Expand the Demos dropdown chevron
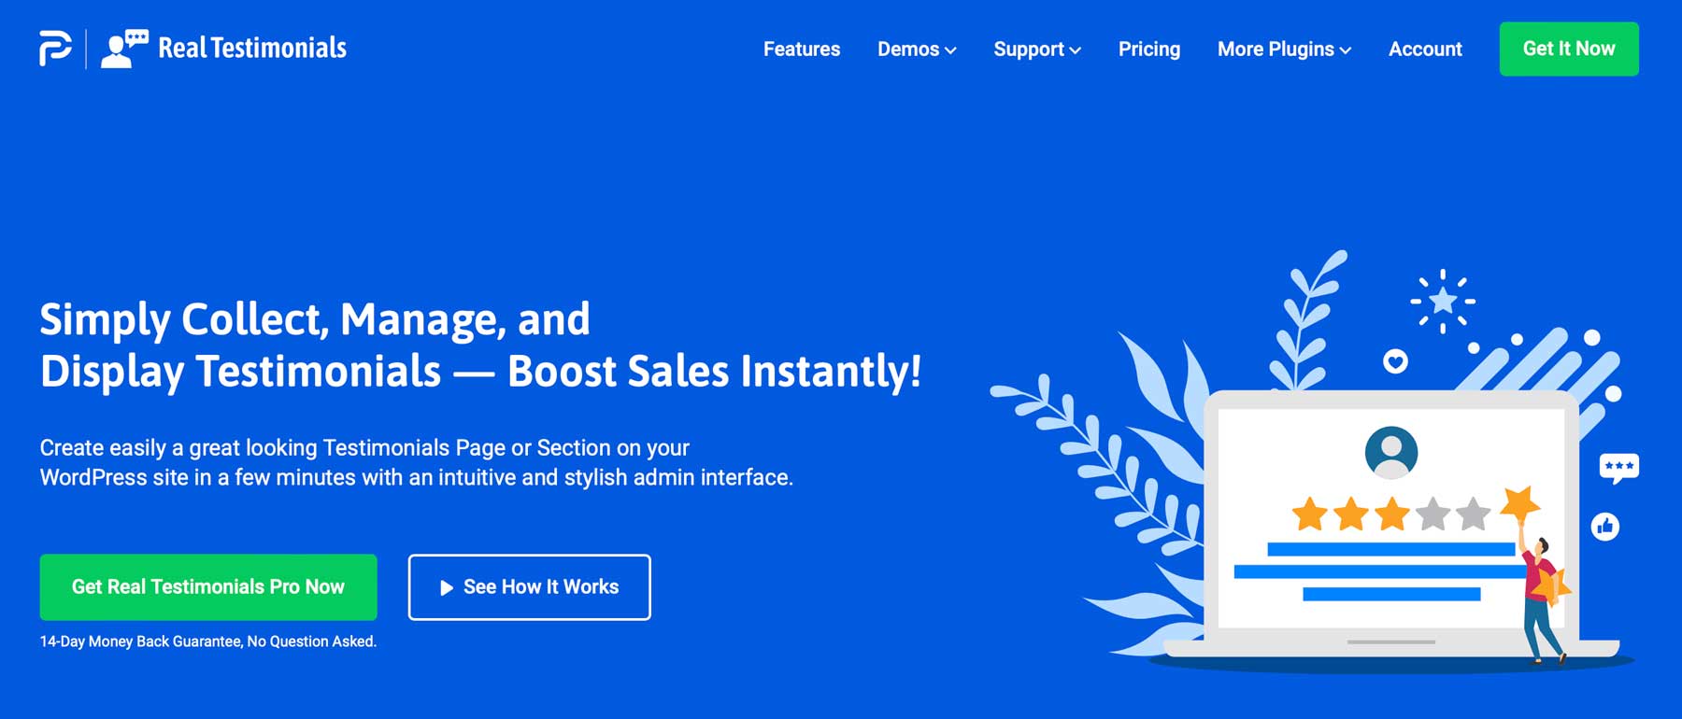Image resolution: width=1682 pixels, height=719 pixels. 950,50
